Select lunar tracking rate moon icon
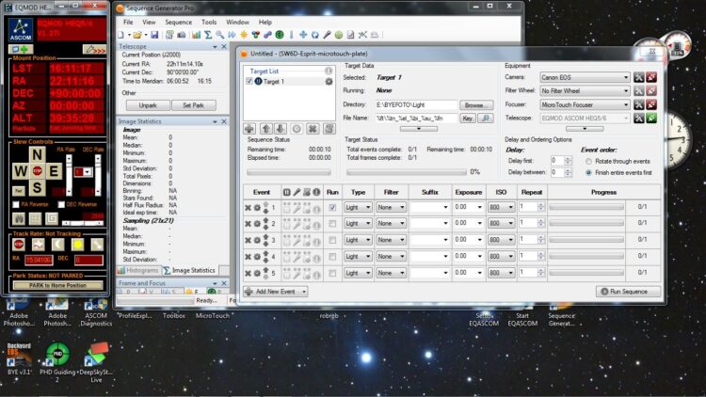706x397 pixels. (58, 245)
